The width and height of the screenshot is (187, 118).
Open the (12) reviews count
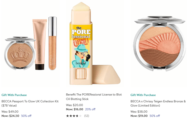pos(87,116)
